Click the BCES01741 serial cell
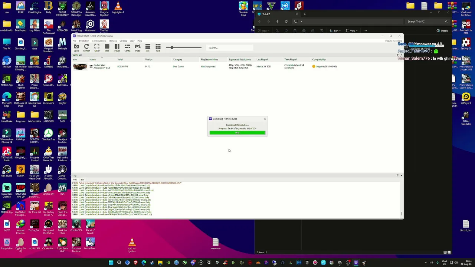Viewport: 475px width, 267px height. click(x=122, y=67)
